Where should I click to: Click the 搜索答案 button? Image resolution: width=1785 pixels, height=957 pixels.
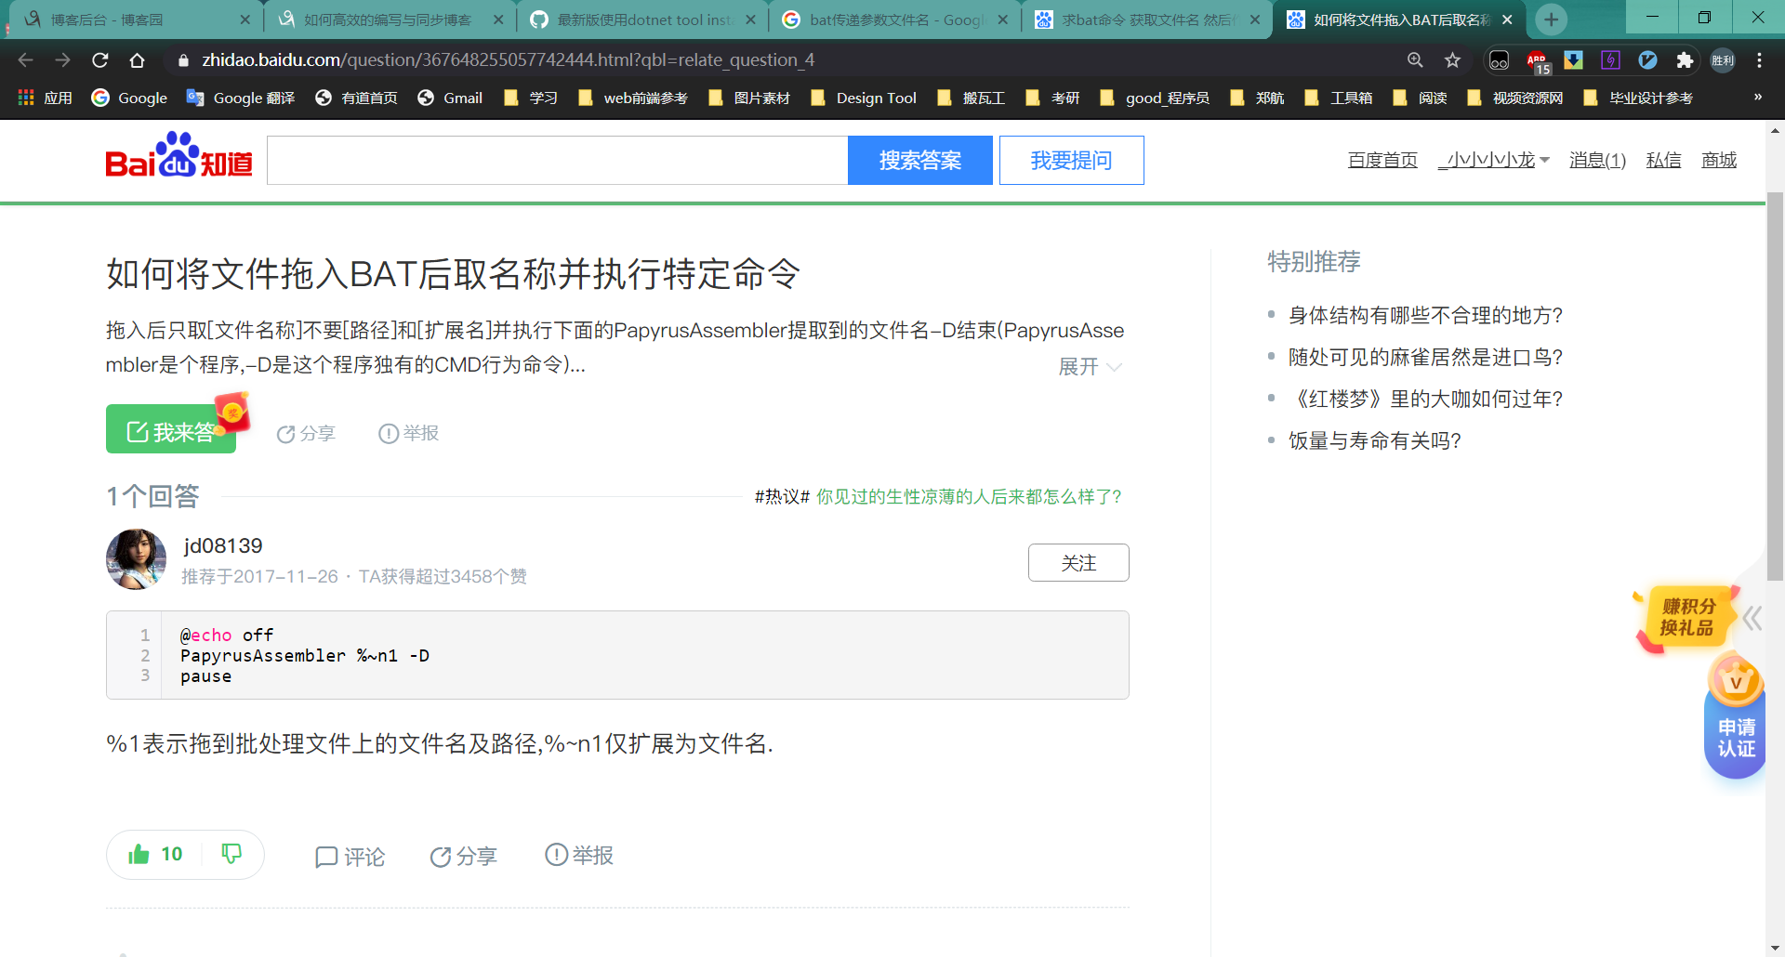coord(919,160)
